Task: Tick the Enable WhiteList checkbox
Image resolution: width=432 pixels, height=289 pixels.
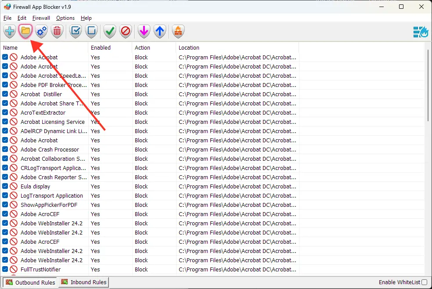Action: tap(424, 282)
